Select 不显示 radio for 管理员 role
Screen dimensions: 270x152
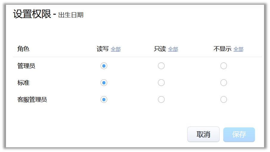click(x=223, y=66)
